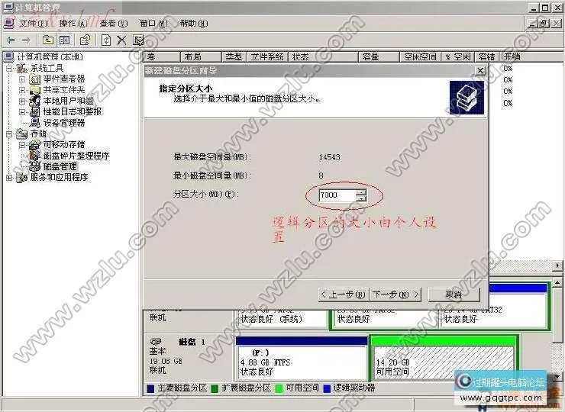The width and height of the screenshot is (565, 412).
Task: Select the F: 4.88 GB NTFS partition
Action: click(302, 359)
